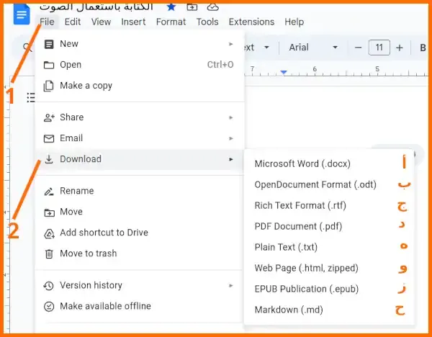Expand the Version history submenu
The image size is (432, 337).
pos(140,285)
